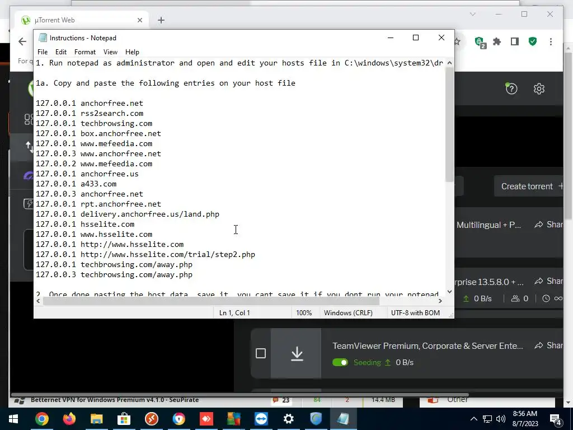Click the 100% zoom status entry
The height and width of the screenshot is (430, 573).
[x=304, y=313]
